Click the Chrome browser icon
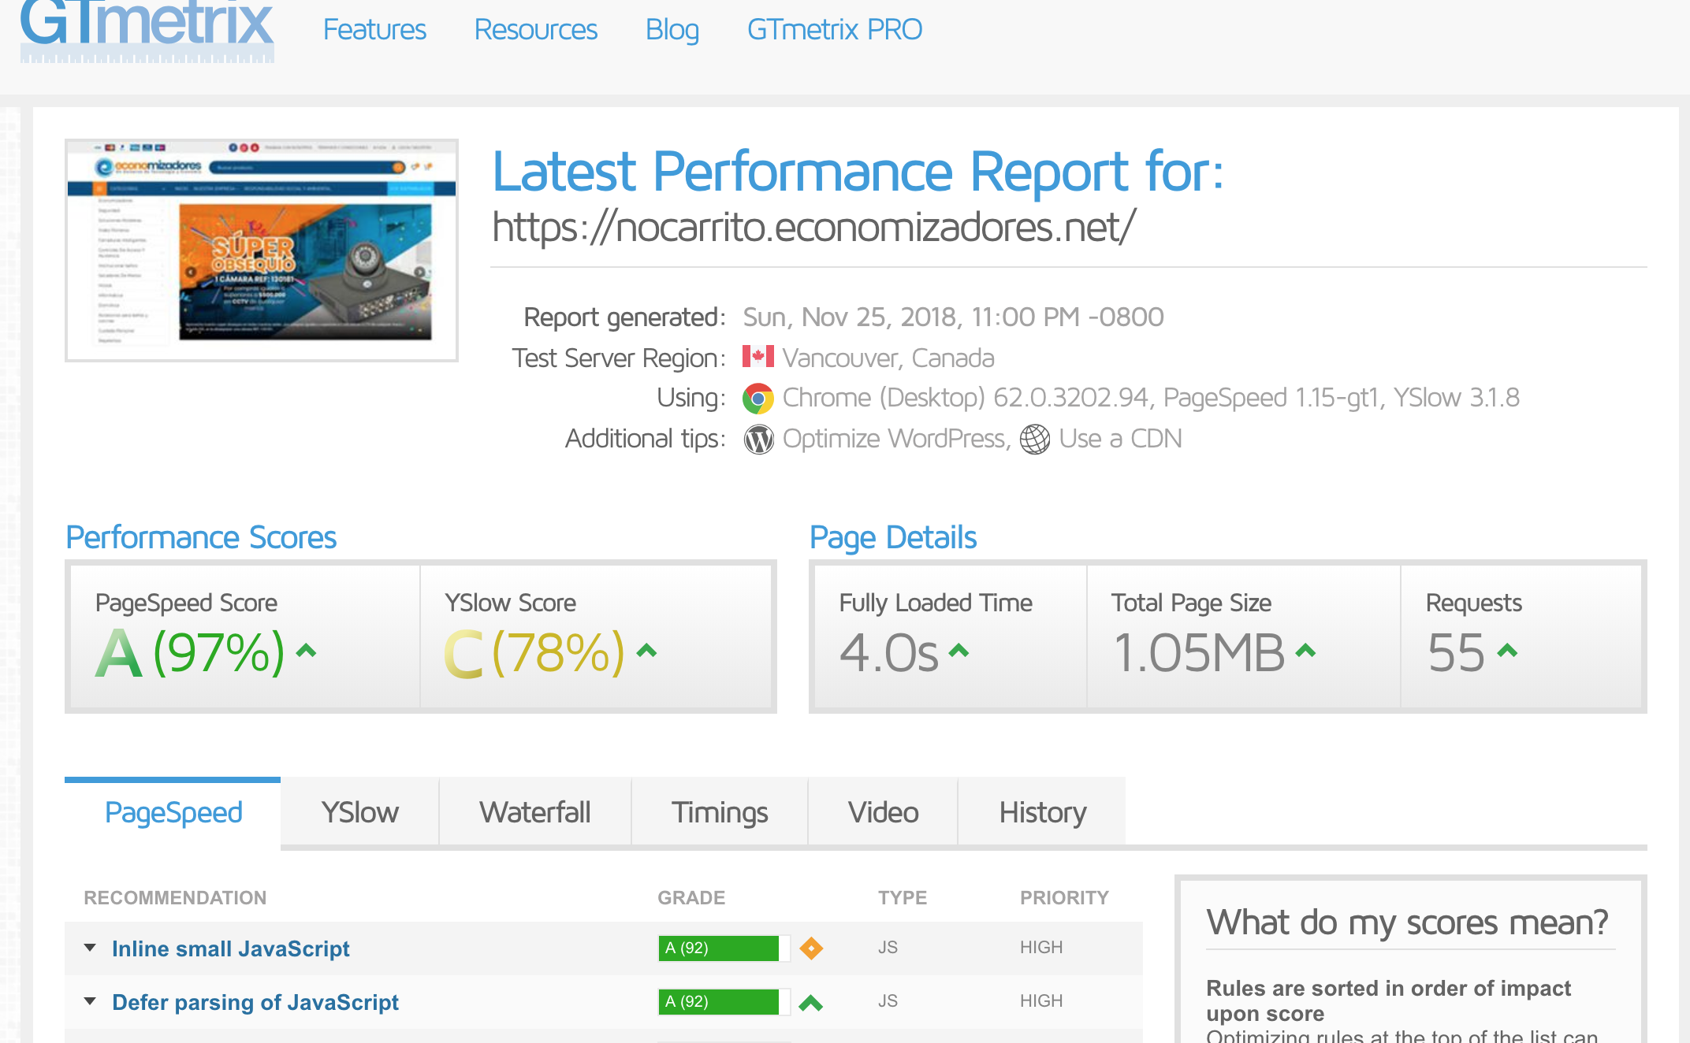The width and height of the screenshot is (1690, 1043). pyautogui.click(x=758, y=399)
